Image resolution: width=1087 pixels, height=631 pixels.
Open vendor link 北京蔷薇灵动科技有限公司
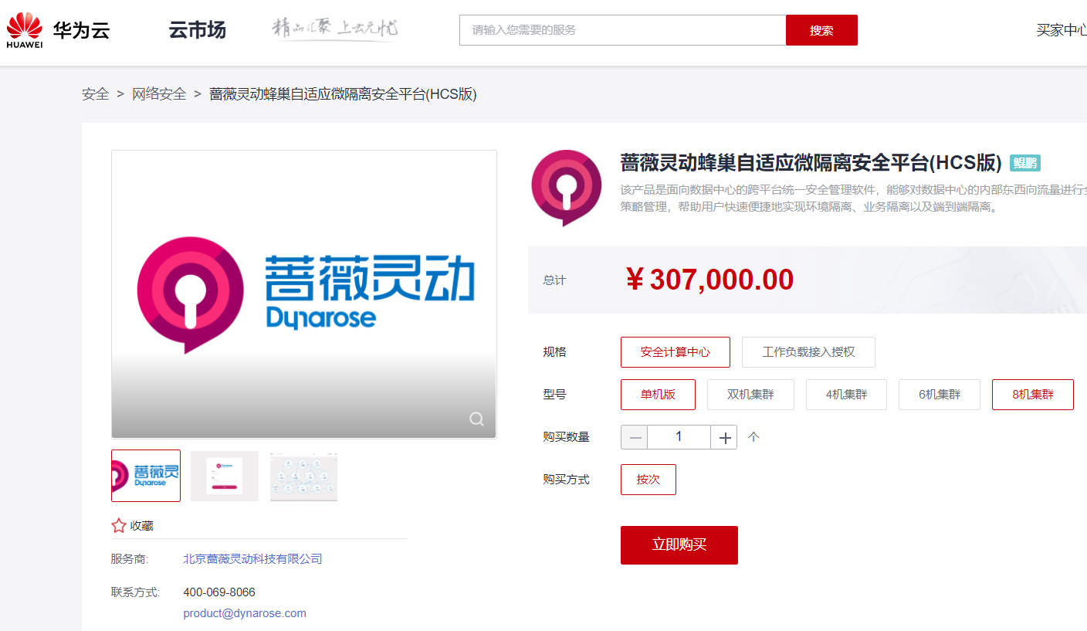[252, 559]
